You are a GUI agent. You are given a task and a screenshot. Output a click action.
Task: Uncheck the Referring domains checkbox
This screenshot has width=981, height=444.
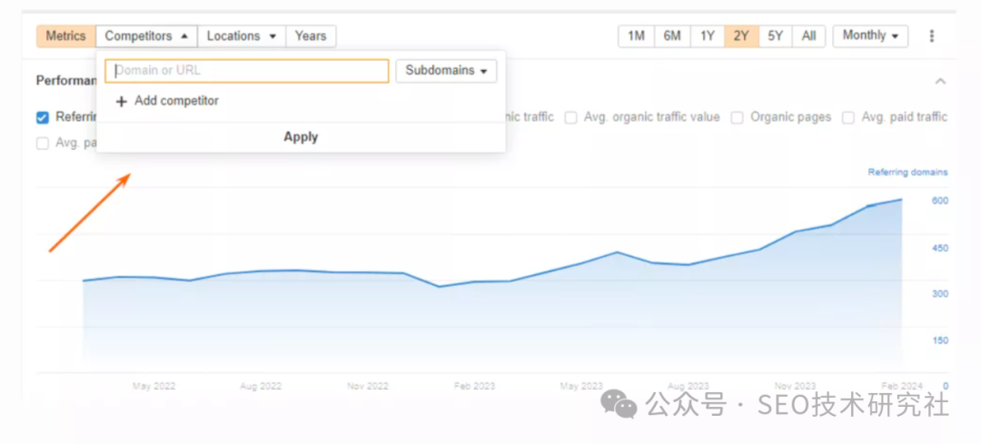(43, 117)
